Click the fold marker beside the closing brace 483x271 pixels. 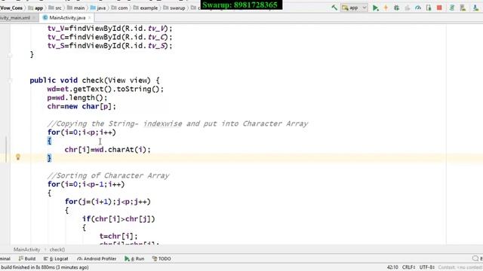(x=10, y=55)
